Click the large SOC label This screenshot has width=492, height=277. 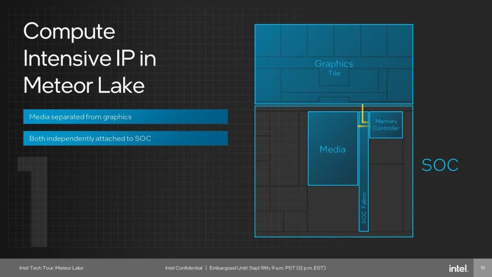pos(440,165)
